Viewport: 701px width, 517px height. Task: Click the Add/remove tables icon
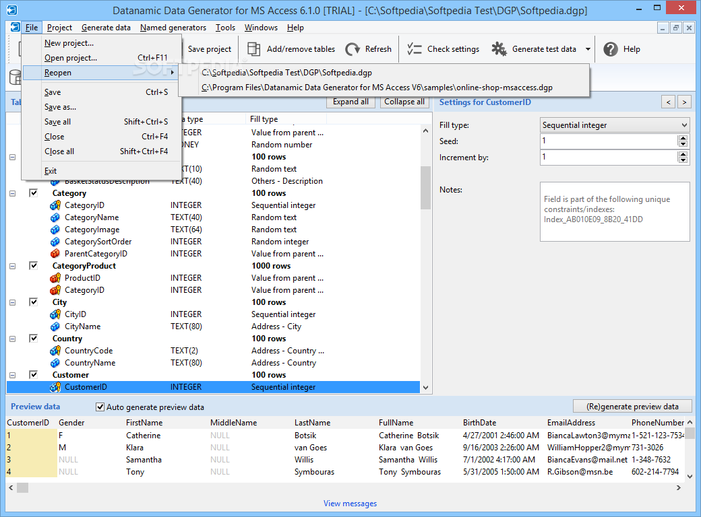[x=254, y=49]
